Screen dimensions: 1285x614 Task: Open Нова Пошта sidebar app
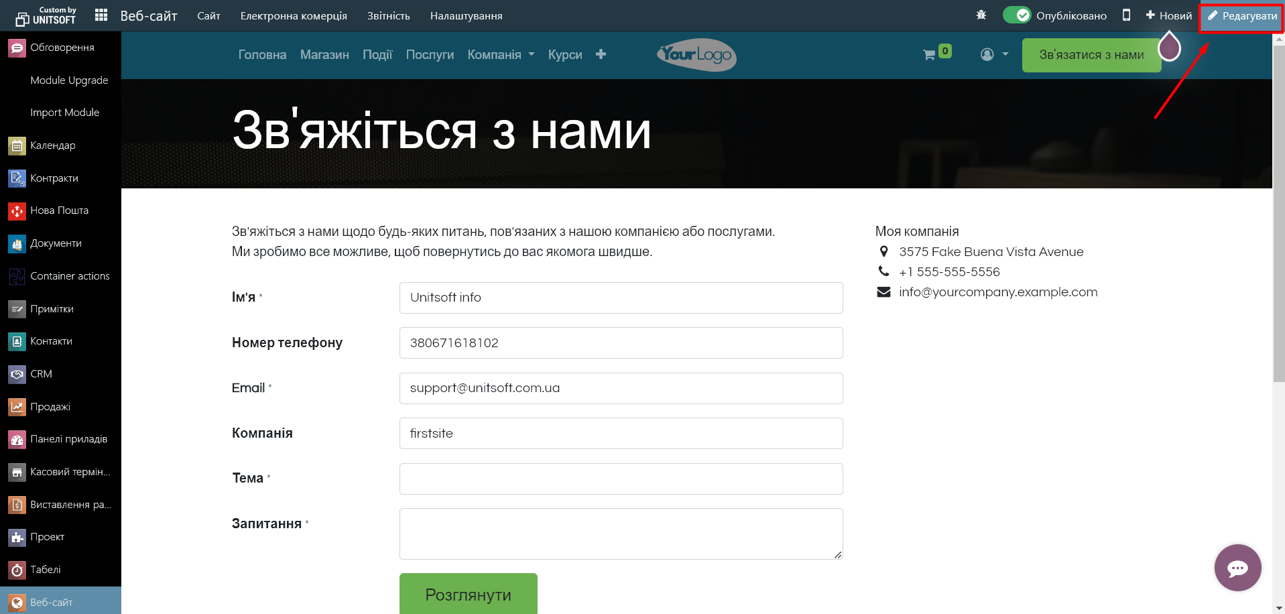[x=59, y=210]
